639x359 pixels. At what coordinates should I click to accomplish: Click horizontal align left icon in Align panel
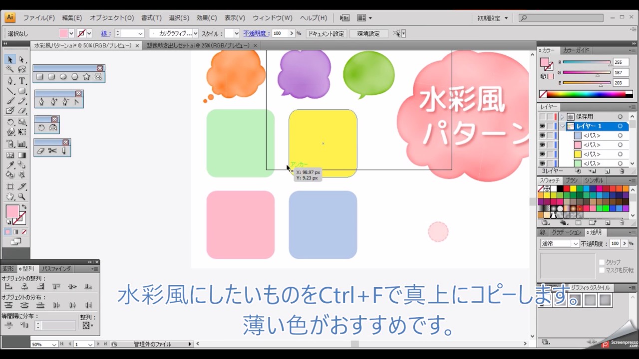point(8,287)
